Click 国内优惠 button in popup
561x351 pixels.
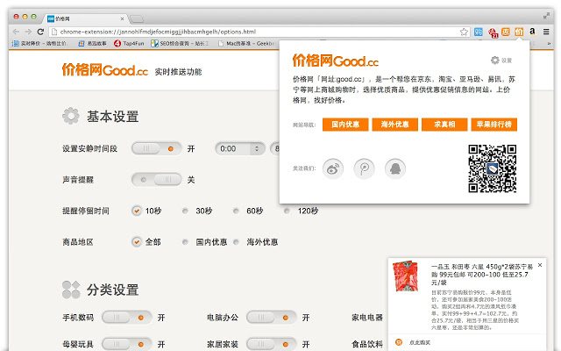pos(345,125)
